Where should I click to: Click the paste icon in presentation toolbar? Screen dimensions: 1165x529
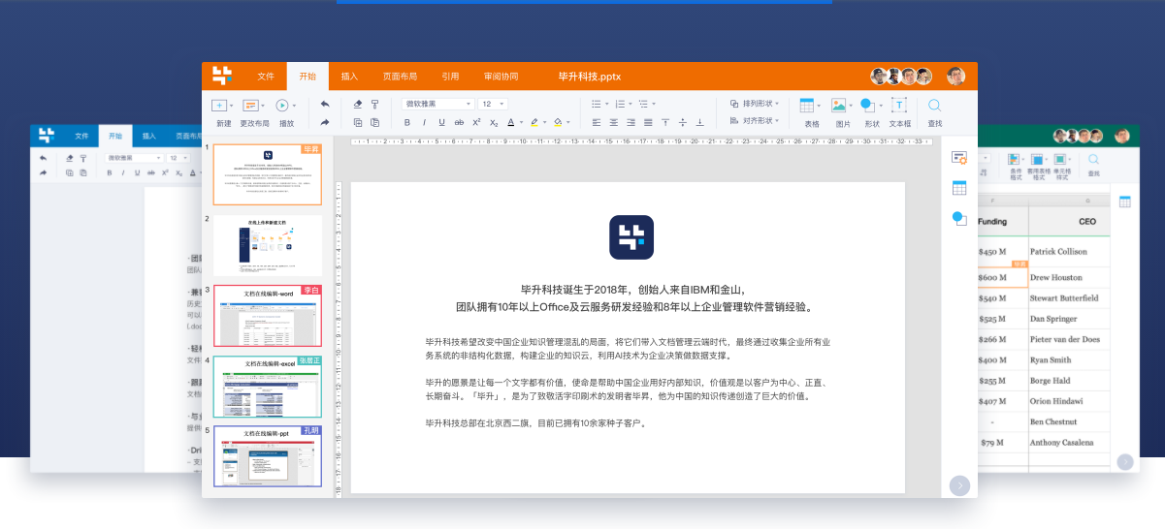click(374, 122)
